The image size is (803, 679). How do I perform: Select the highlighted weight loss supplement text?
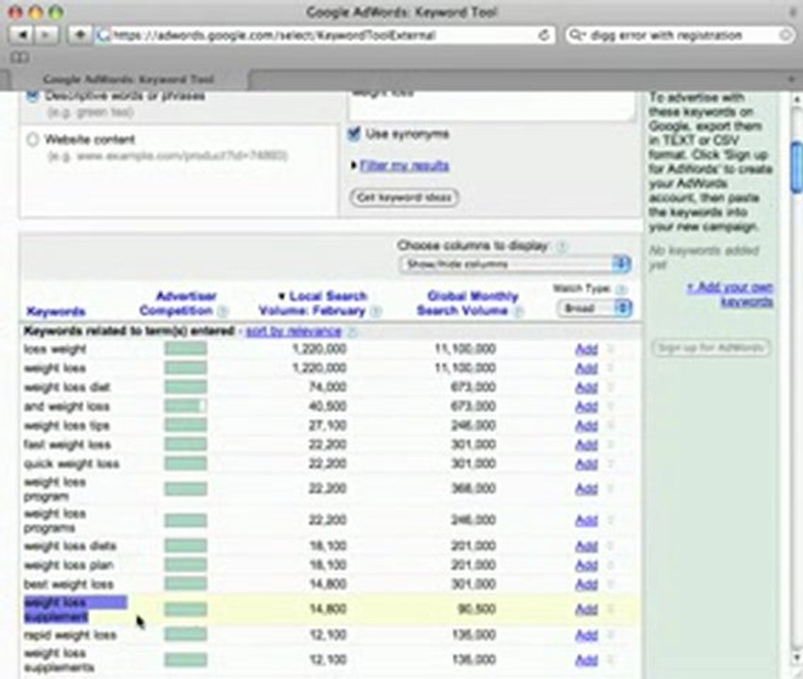75,609
